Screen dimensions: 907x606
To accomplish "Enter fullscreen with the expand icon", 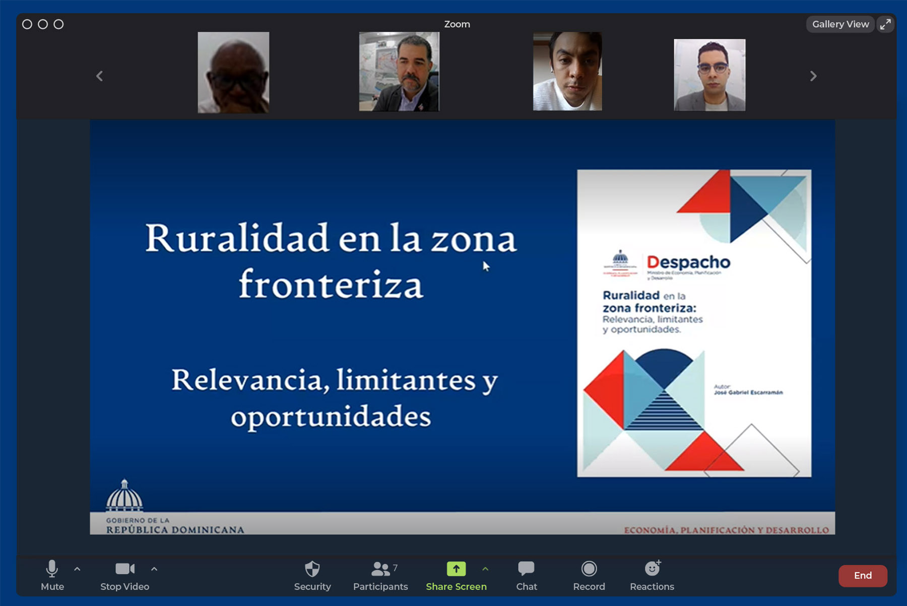I will point(885,24).
